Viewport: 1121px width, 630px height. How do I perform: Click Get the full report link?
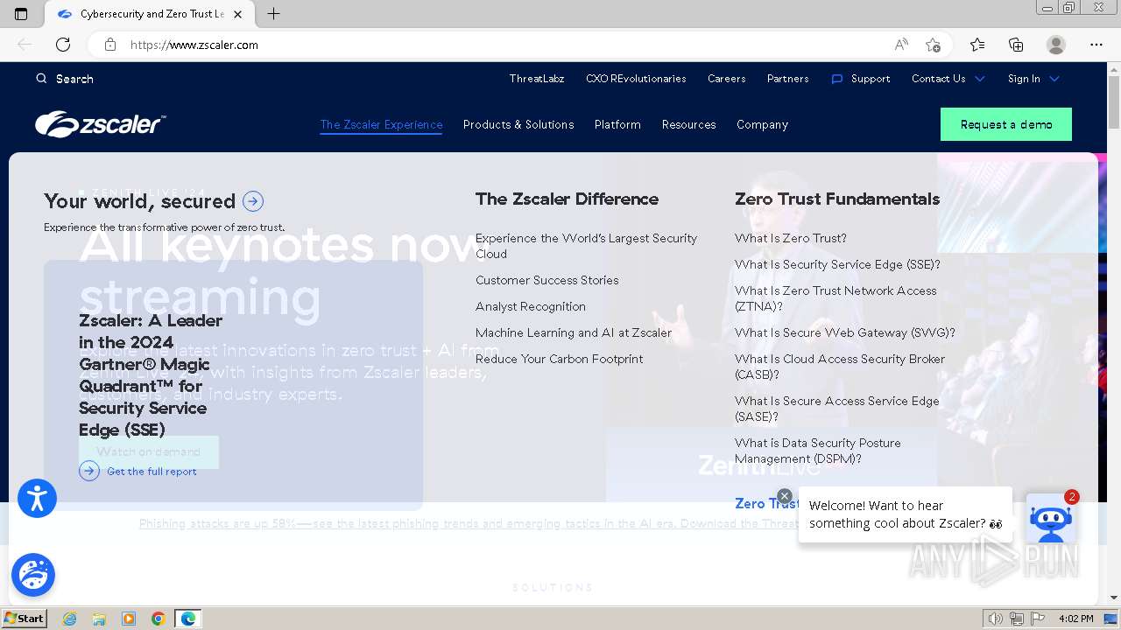152,472
